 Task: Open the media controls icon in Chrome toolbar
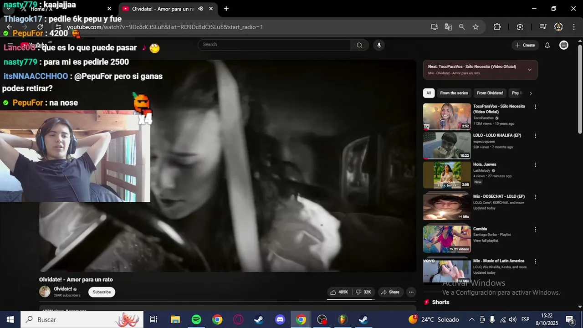pyautogui.click(x=543, y=27)
